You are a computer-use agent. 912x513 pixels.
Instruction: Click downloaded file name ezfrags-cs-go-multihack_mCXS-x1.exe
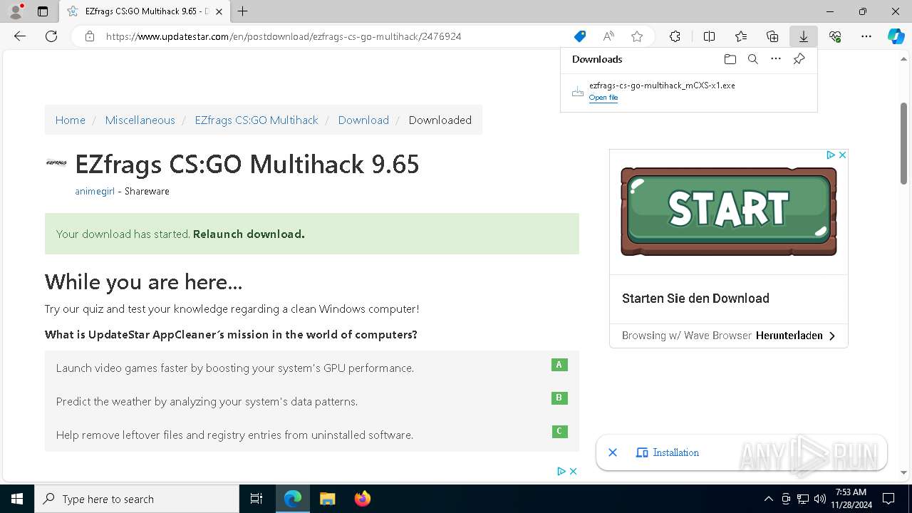[x=662, y=85]
